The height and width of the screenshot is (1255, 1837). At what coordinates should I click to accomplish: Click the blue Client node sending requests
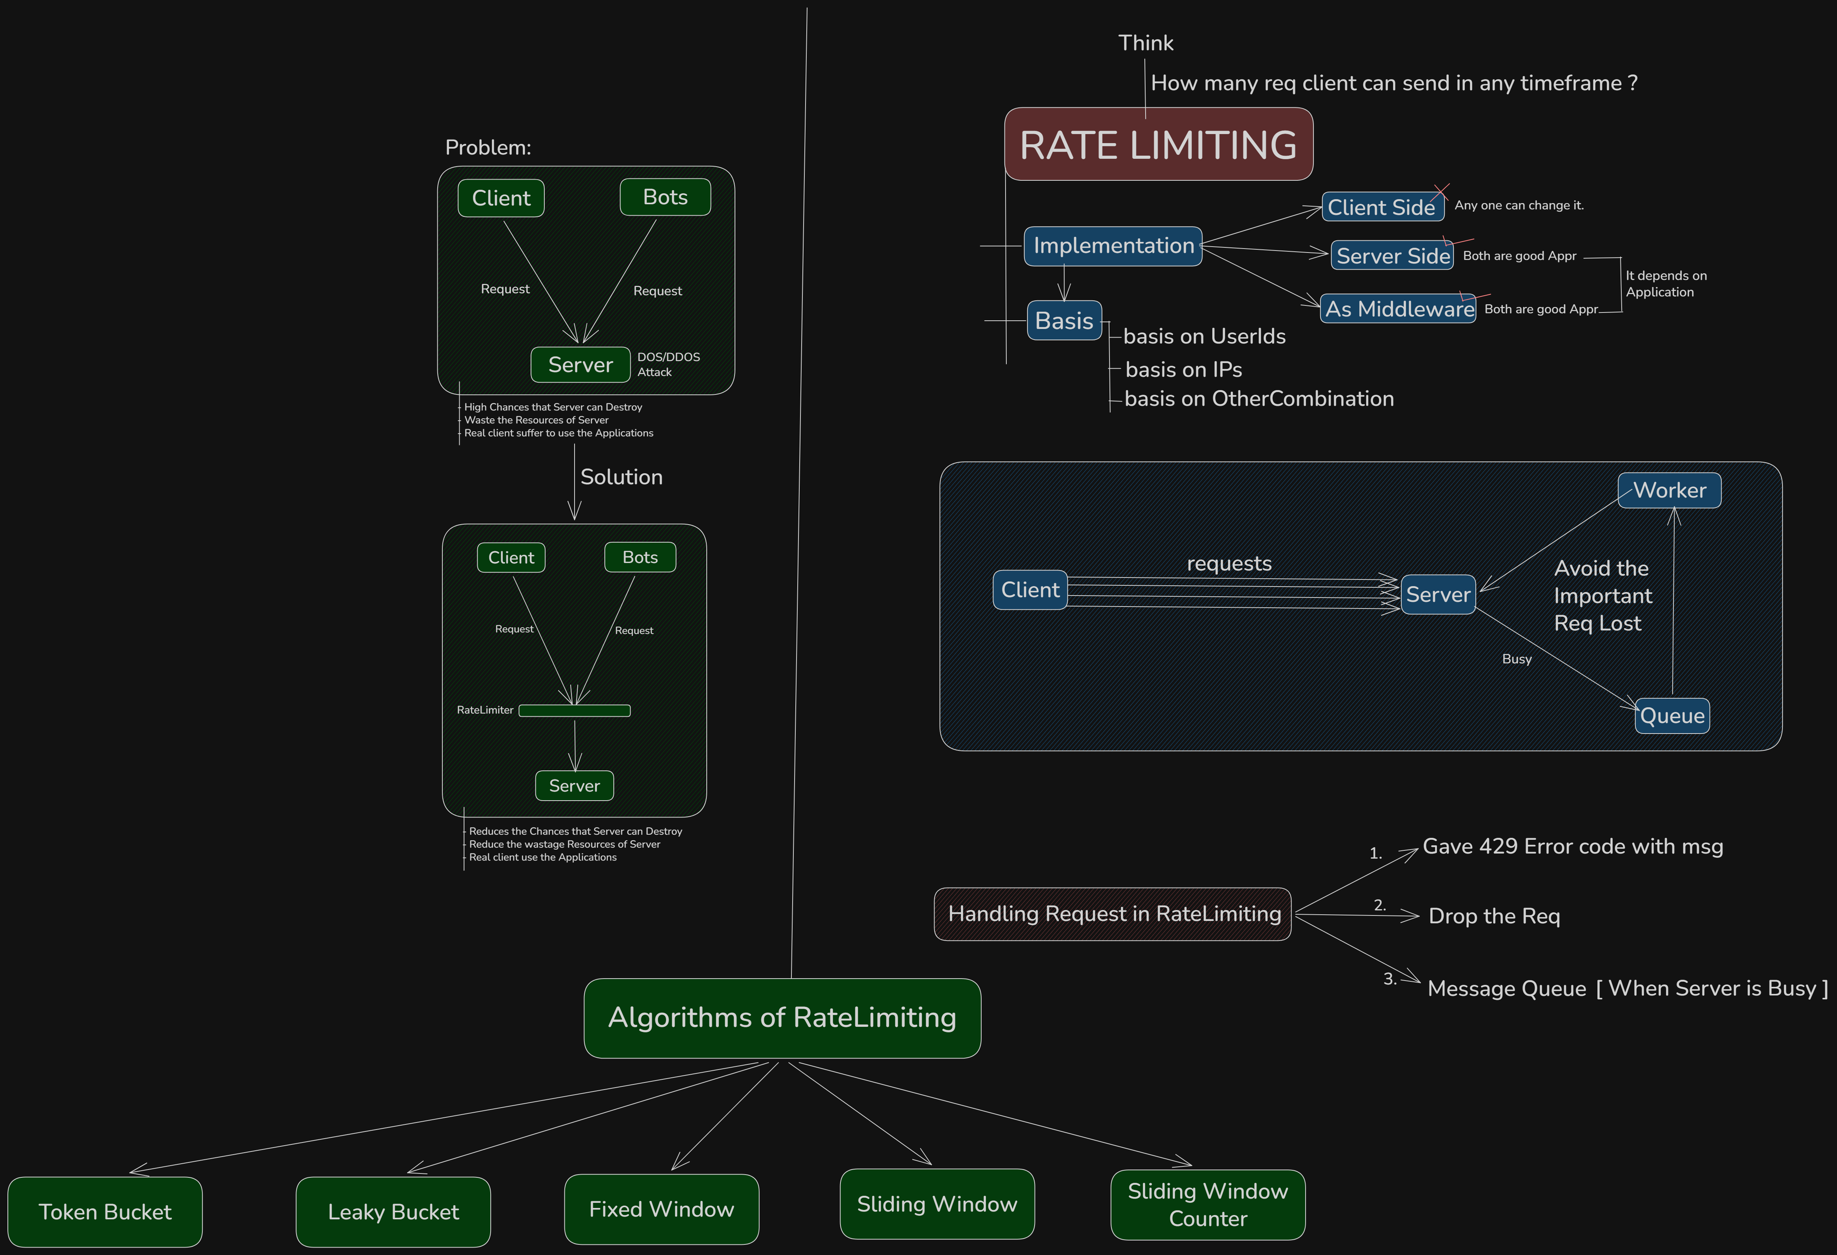click(1030, 590)
